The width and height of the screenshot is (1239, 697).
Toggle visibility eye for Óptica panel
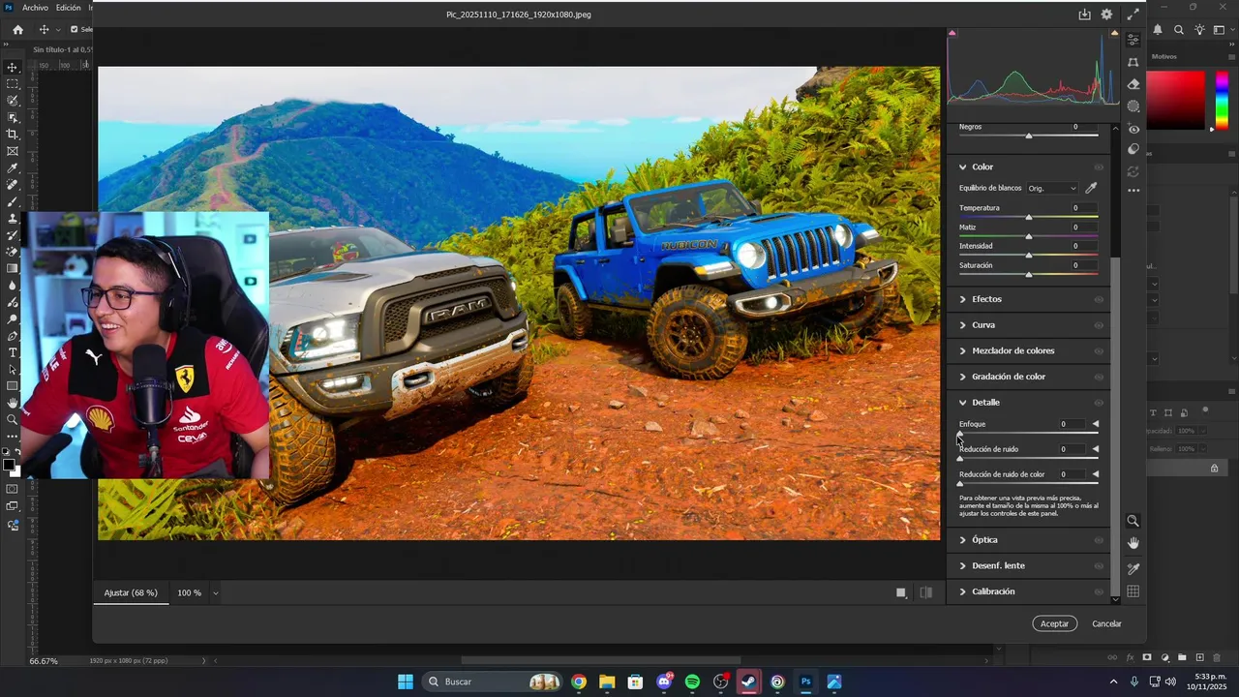click(x=1099, y=540)
